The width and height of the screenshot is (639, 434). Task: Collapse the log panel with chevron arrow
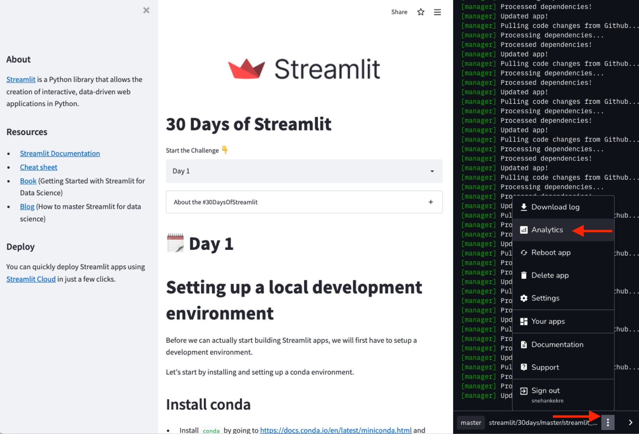(x=630, y=423)
